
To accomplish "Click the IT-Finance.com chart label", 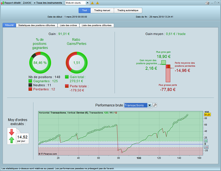I will point(48,154).
